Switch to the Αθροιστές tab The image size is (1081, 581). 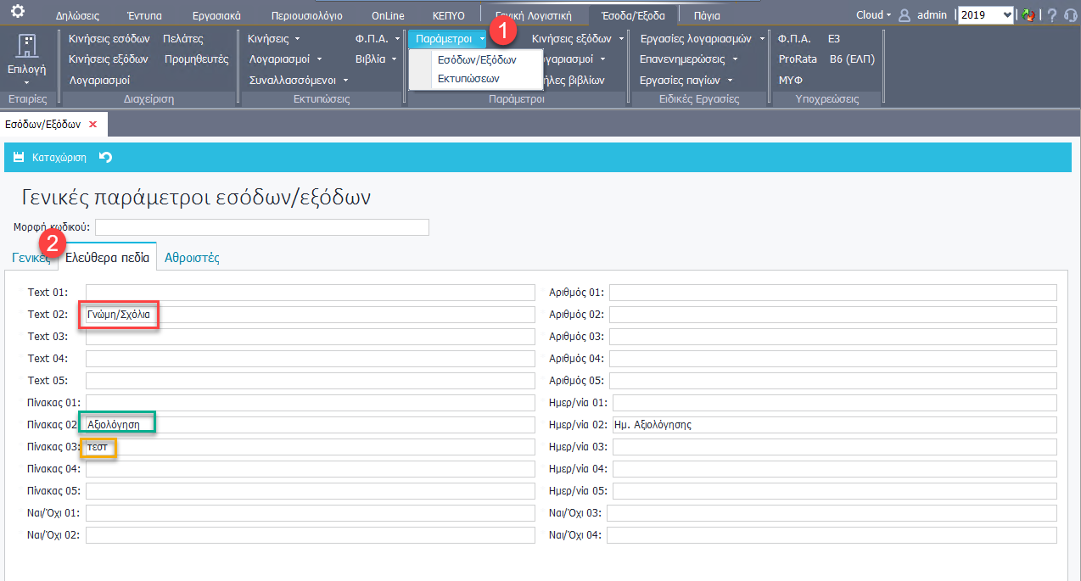(192, 258)
